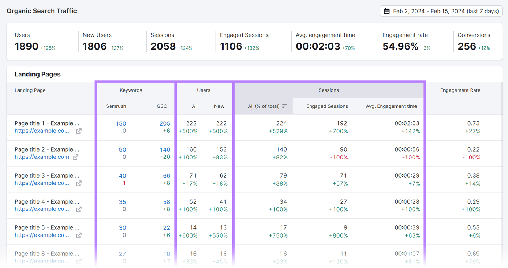This screenshot has height=268, width=508.
Task: Click the Engagement Rate column header
Action: pos(460,90)
